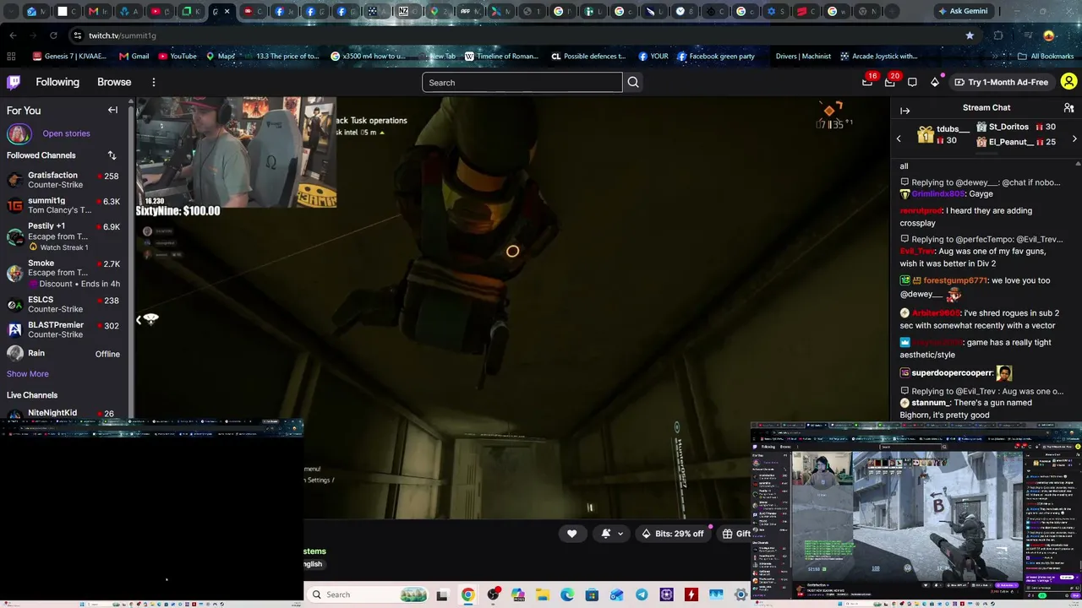
Task: Collapse the Stream Chat panel
Action: point(904,111)
